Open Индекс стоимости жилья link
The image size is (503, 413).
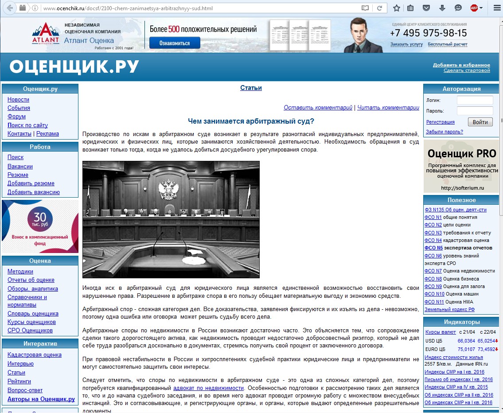coord(454,357)
